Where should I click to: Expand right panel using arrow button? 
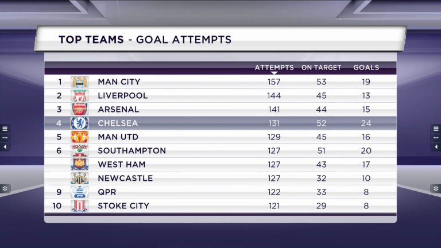(x=436, y=147)
